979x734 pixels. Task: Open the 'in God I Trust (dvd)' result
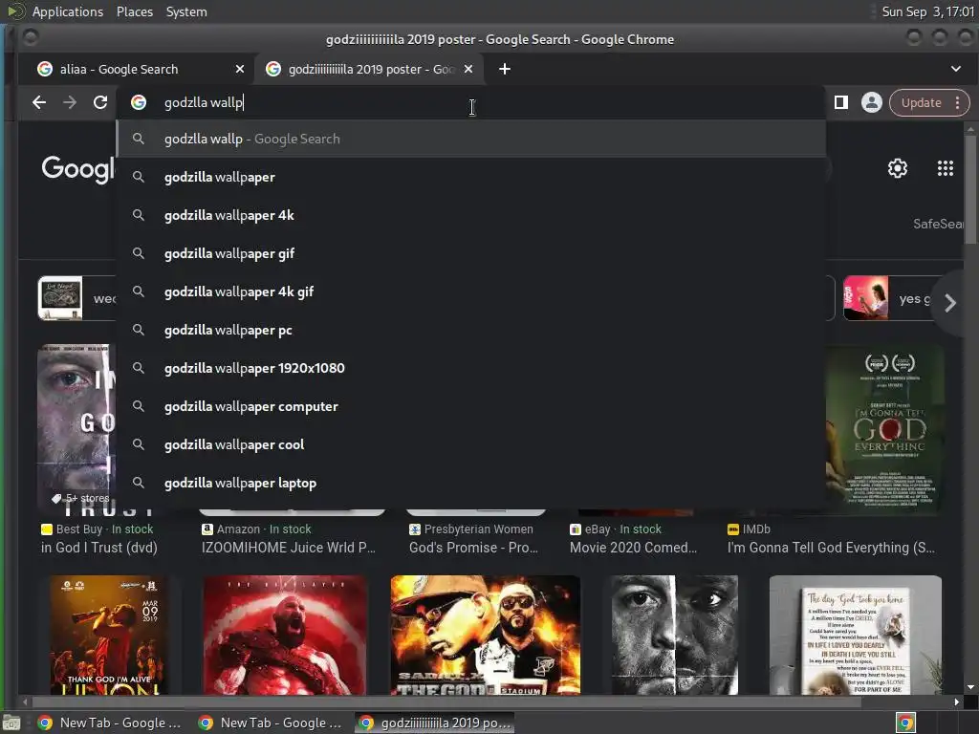click(x=99, y=548)
